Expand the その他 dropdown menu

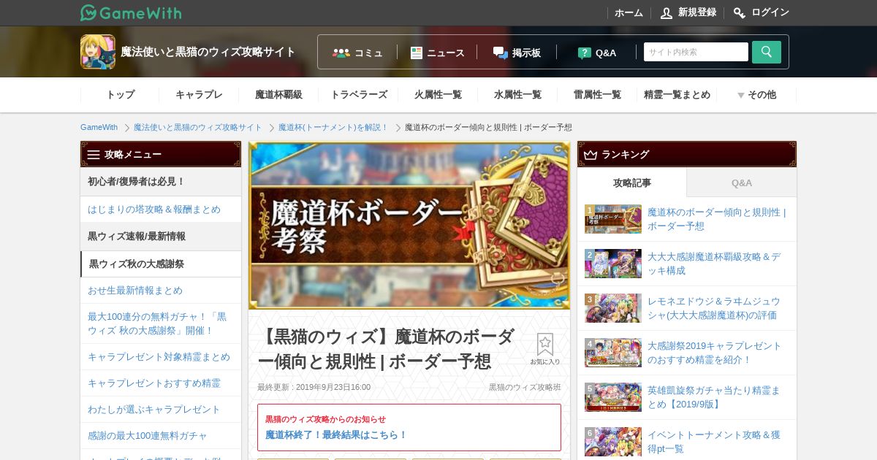pos(756,95)
